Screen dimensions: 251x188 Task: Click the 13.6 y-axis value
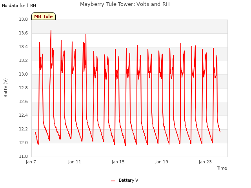24,33
